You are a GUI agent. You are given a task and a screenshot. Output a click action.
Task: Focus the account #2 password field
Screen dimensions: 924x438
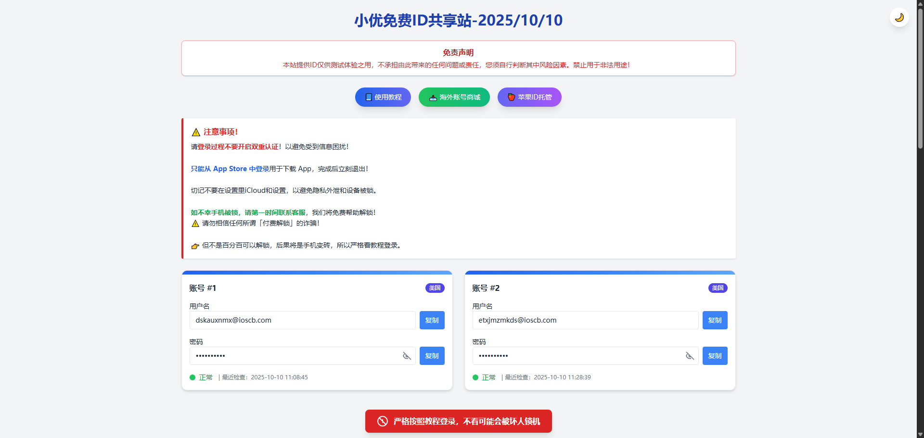tap(577, 356)
